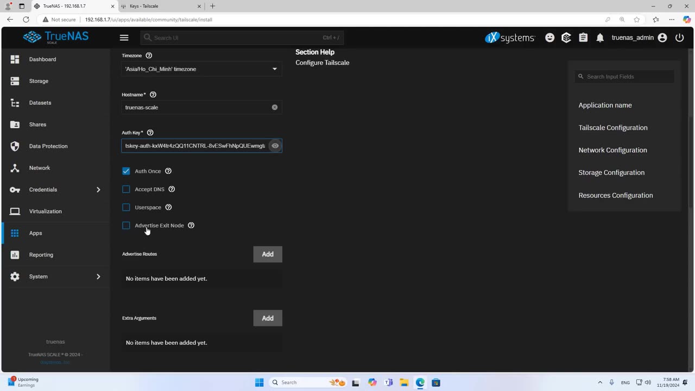Click the smiley feedback icon
The width and height of the screenshot is (695, 391).
[550, 37]
